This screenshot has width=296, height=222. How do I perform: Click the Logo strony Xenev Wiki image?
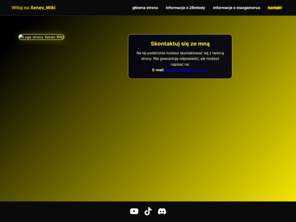coord(41,37)
